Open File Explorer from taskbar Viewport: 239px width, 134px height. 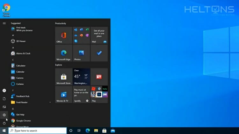click(96, 130)
